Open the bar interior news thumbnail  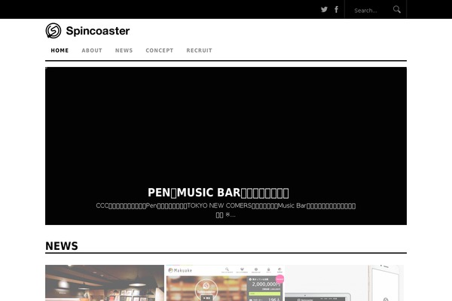(x=105, y=283)
